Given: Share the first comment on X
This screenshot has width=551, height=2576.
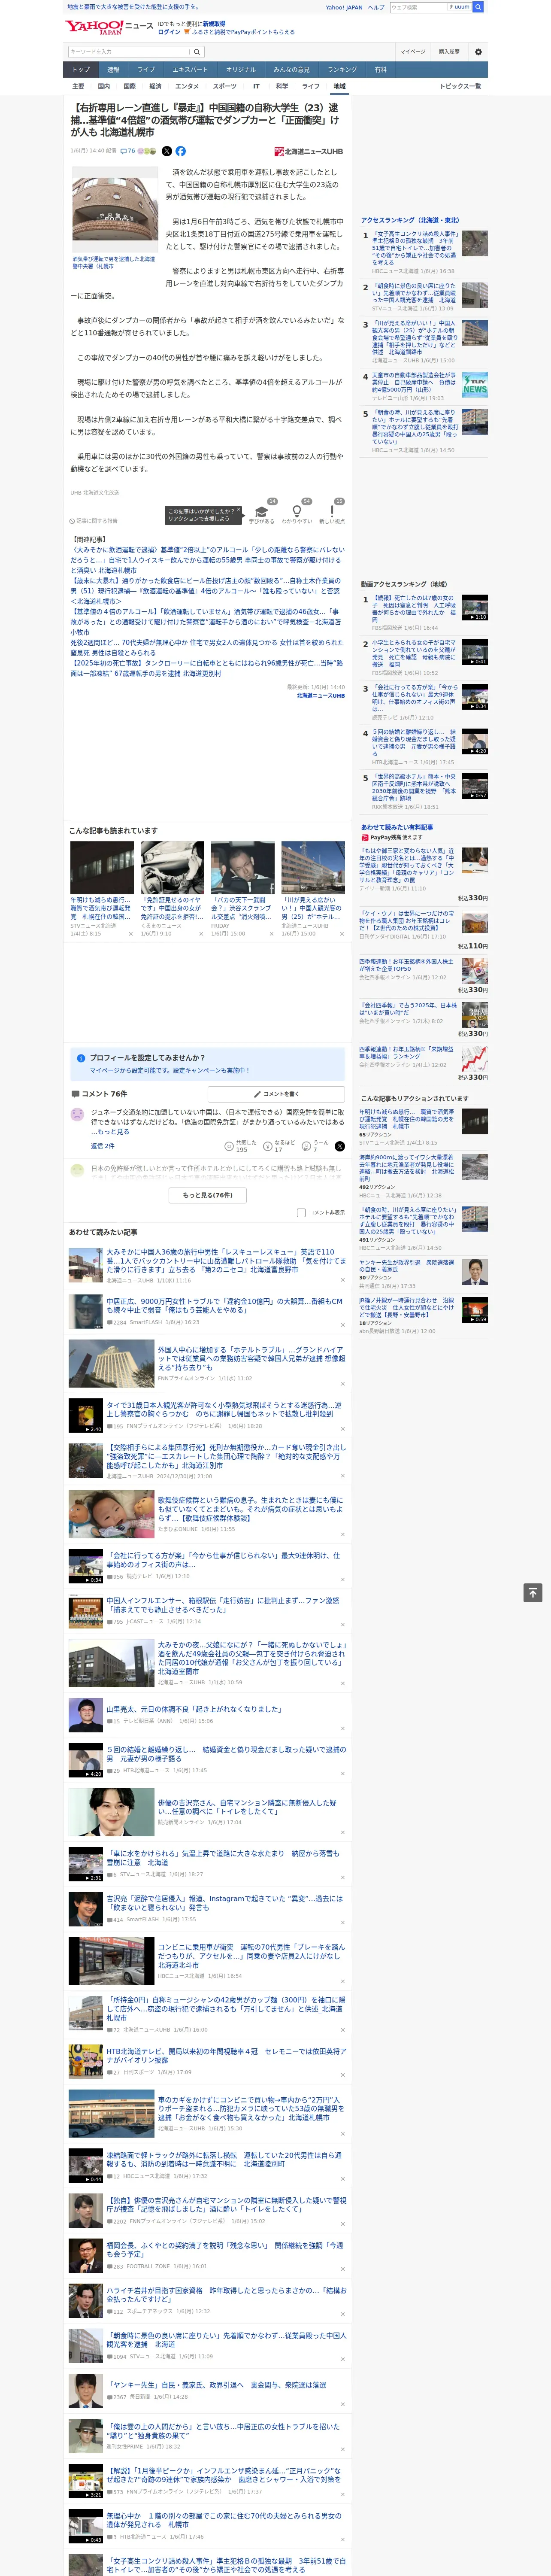Looking at the screenshot, I should coord(339,1146).
